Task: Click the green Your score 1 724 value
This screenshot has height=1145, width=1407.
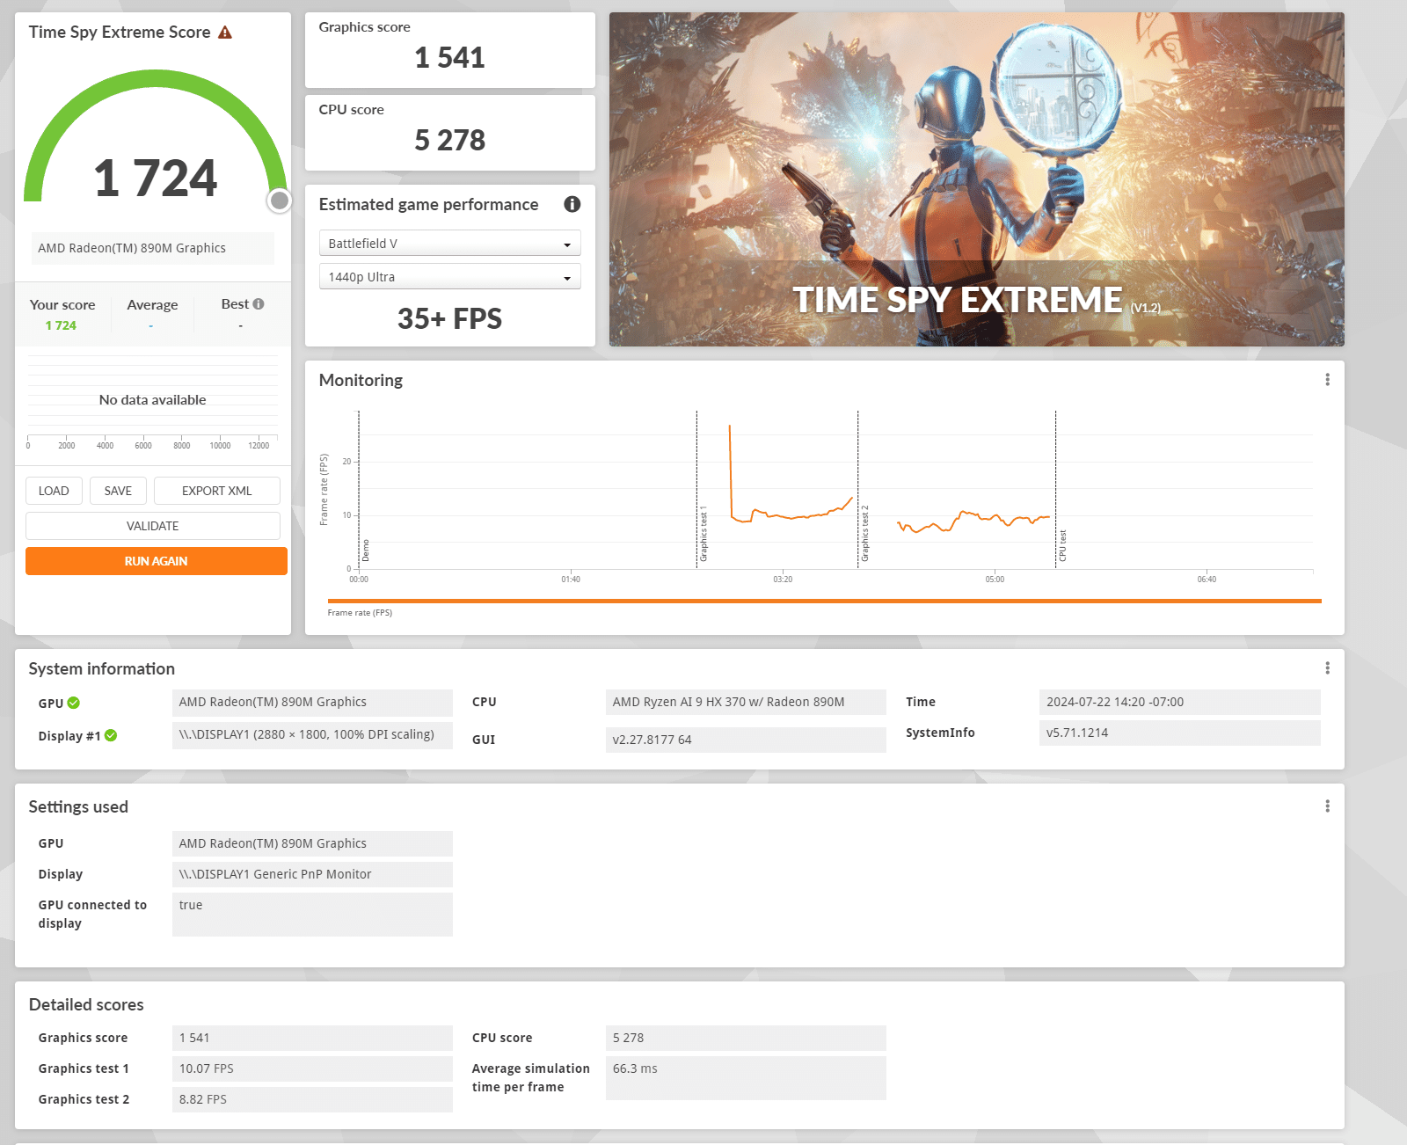Action: click(x=61, y=325)
